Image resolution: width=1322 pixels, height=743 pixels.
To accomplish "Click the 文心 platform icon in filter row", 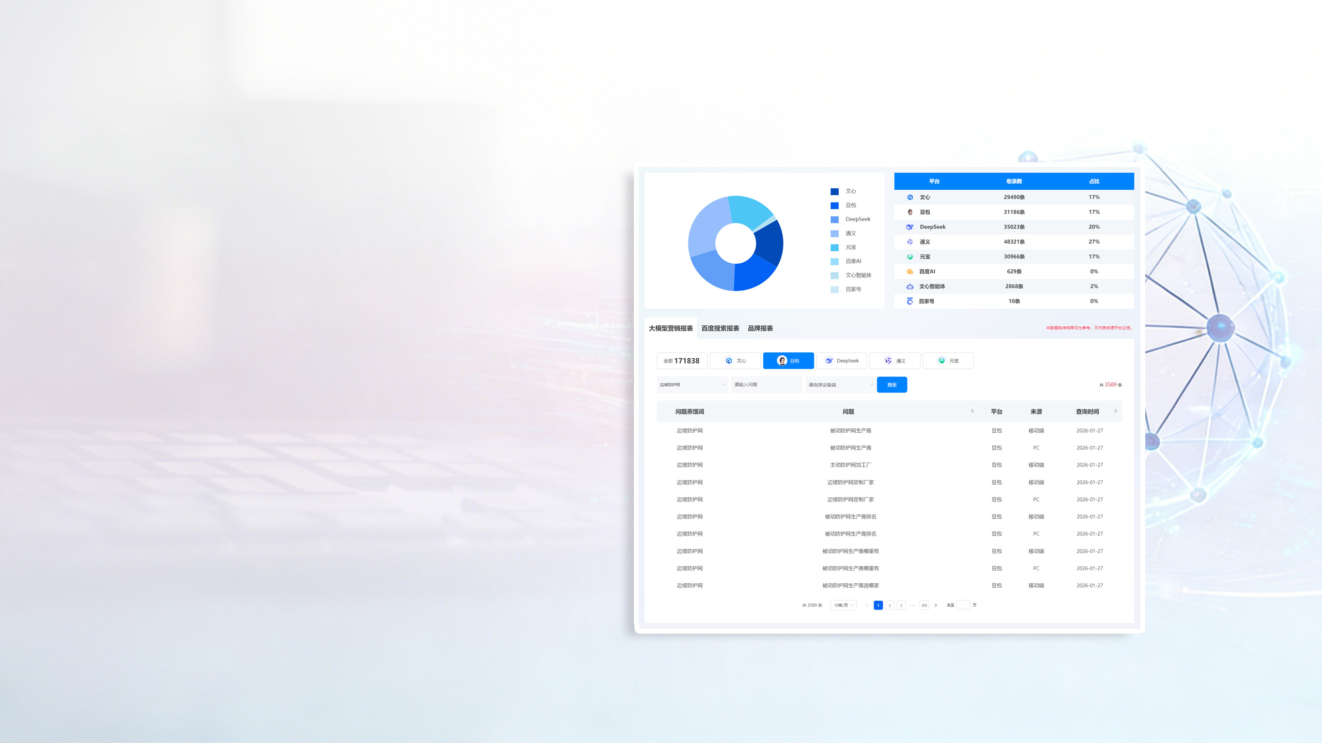I will tap(729, 361).
